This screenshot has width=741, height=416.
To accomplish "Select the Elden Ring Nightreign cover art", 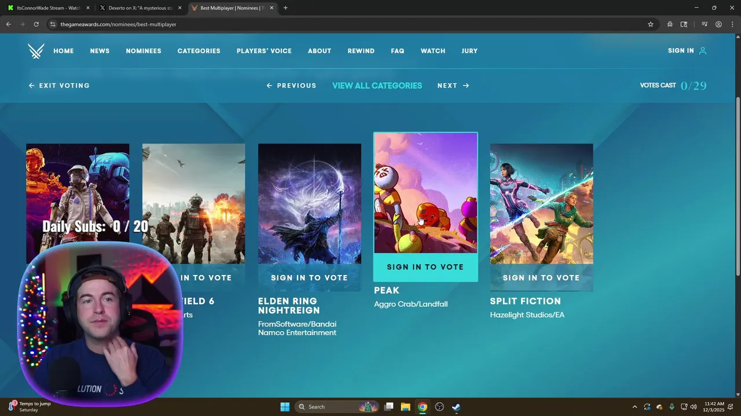I will (x=310, y=204).
